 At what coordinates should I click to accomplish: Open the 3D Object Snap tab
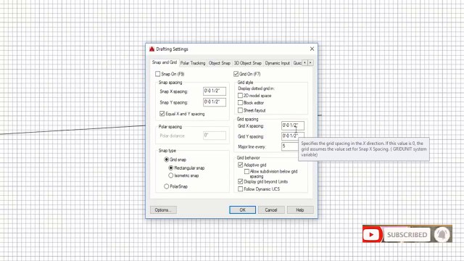tap(248, 63)
